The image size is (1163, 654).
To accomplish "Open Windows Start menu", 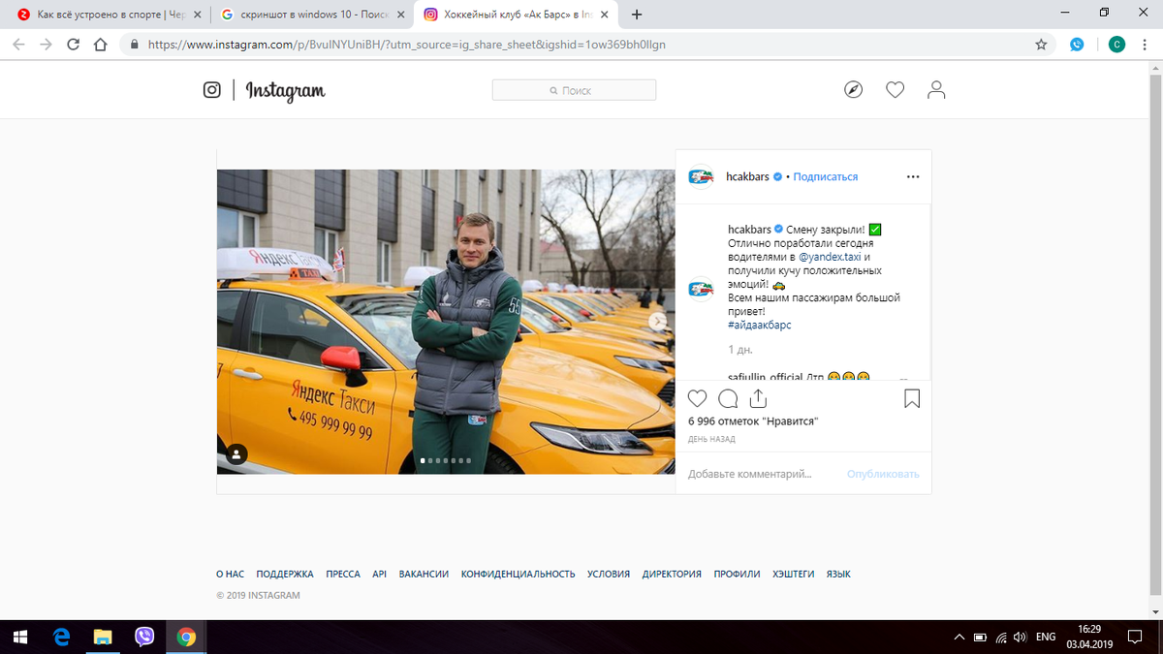I will (20, 637).
